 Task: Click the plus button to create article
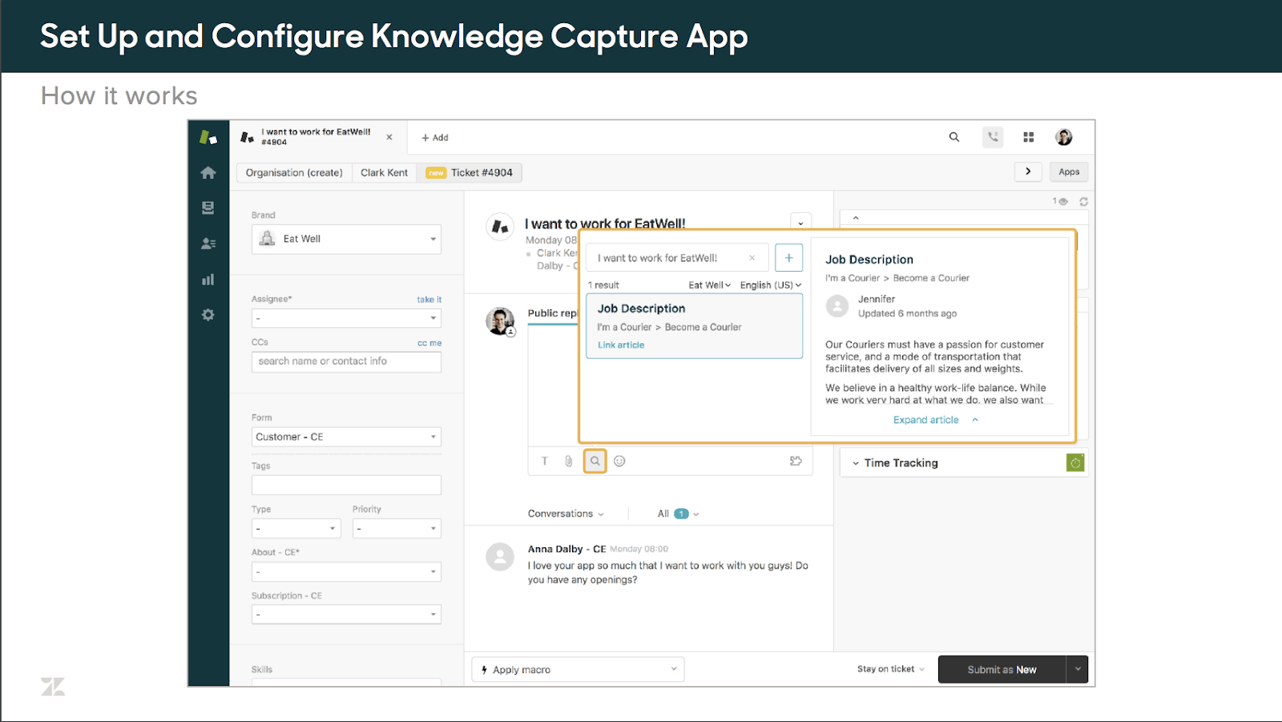[x=789, y=258]
